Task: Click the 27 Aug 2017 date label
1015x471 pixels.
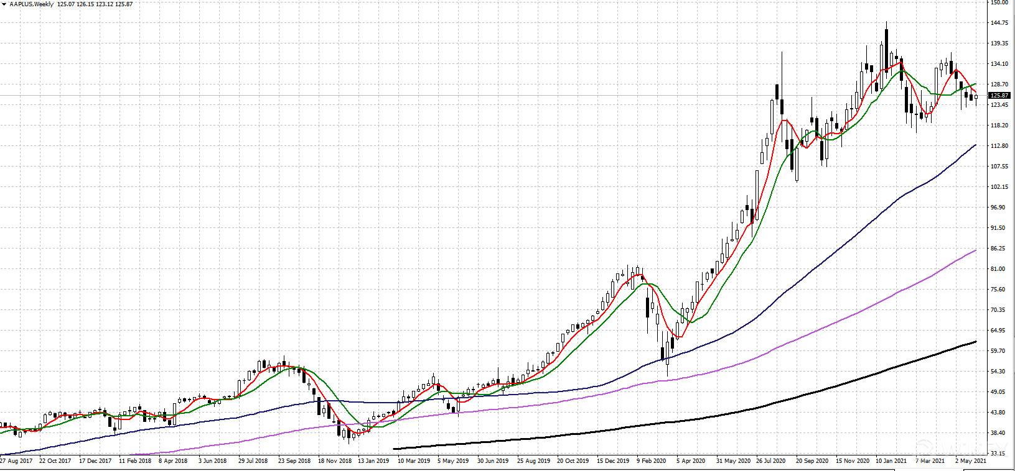Action: pyautogui.click(x=16, y=461)
